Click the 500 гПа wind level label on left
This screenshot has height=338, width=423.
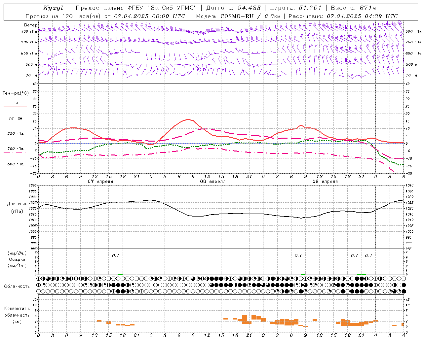(29, 31)
